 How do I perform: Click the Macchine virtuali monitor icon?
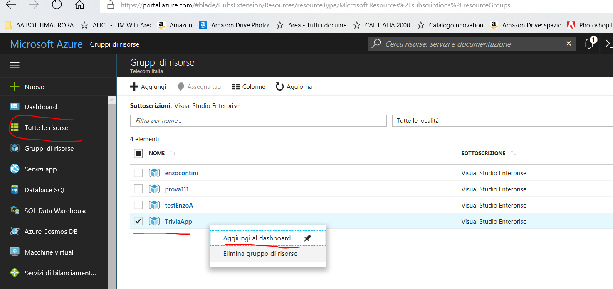(x=15, y=252)
